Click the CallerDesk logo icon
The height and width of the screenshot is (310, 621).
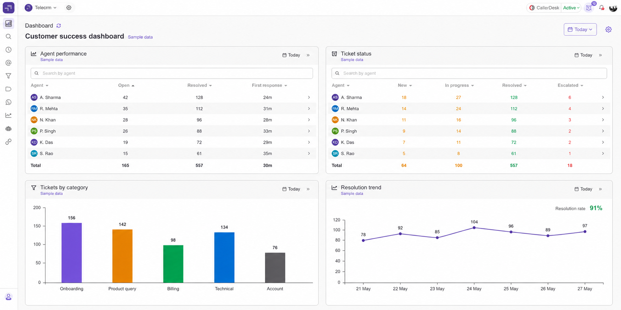[532, 8]
